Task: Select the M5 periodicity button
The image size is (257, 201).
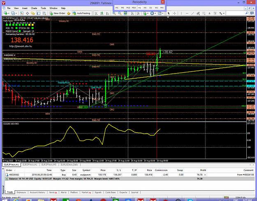Action: [x=123, y=8]
